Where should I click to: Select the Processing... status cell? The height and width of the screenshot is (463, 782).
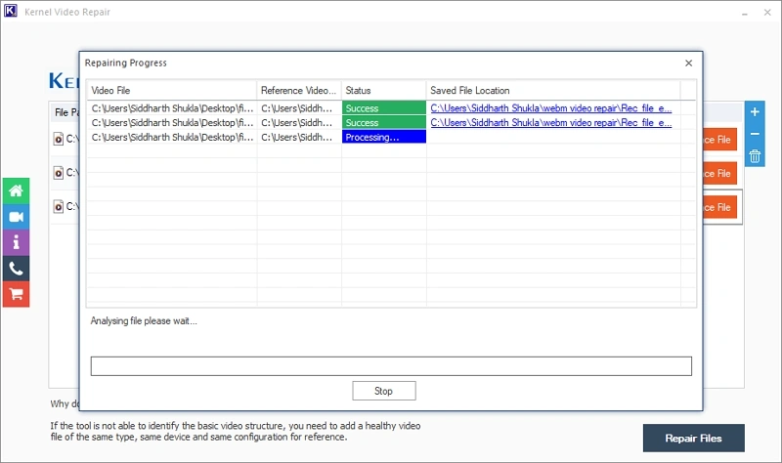(384, 137)
